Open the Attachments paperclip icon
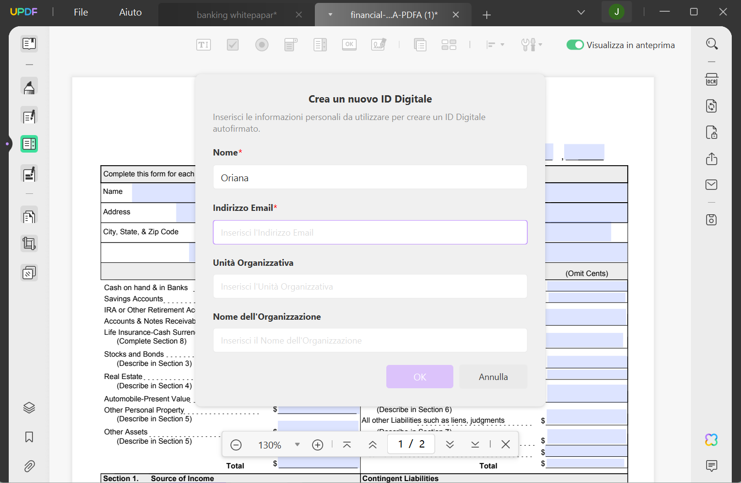 click(x=29, y=466)
